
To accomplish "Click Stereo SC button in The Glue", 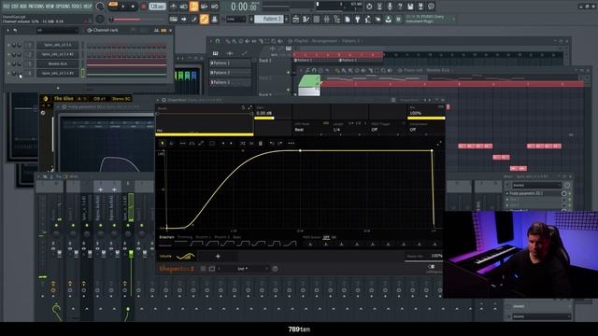I will click(121, 99).
